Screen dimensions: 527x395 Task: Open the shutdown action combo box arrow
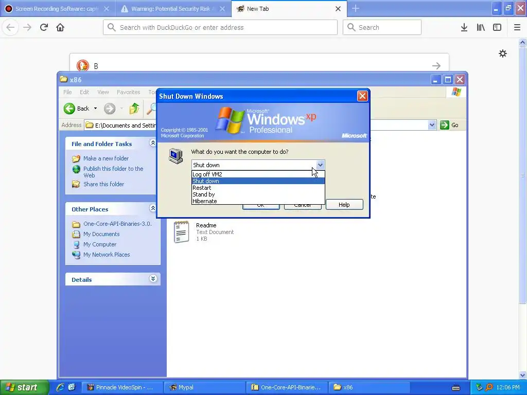320,165
